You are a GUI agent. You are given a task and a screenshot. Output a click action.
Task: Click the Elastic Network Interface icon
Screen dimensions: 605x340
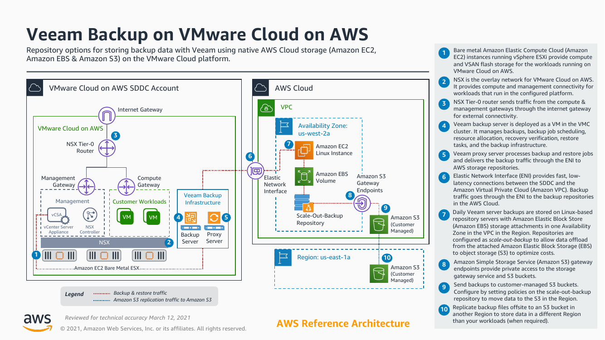pos(256,170)
